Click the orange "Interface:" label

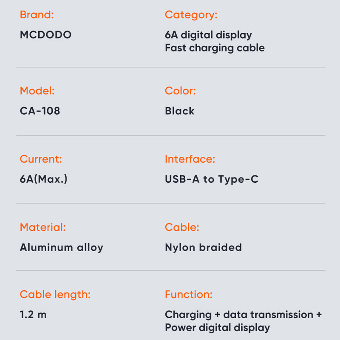click(190, 159)
